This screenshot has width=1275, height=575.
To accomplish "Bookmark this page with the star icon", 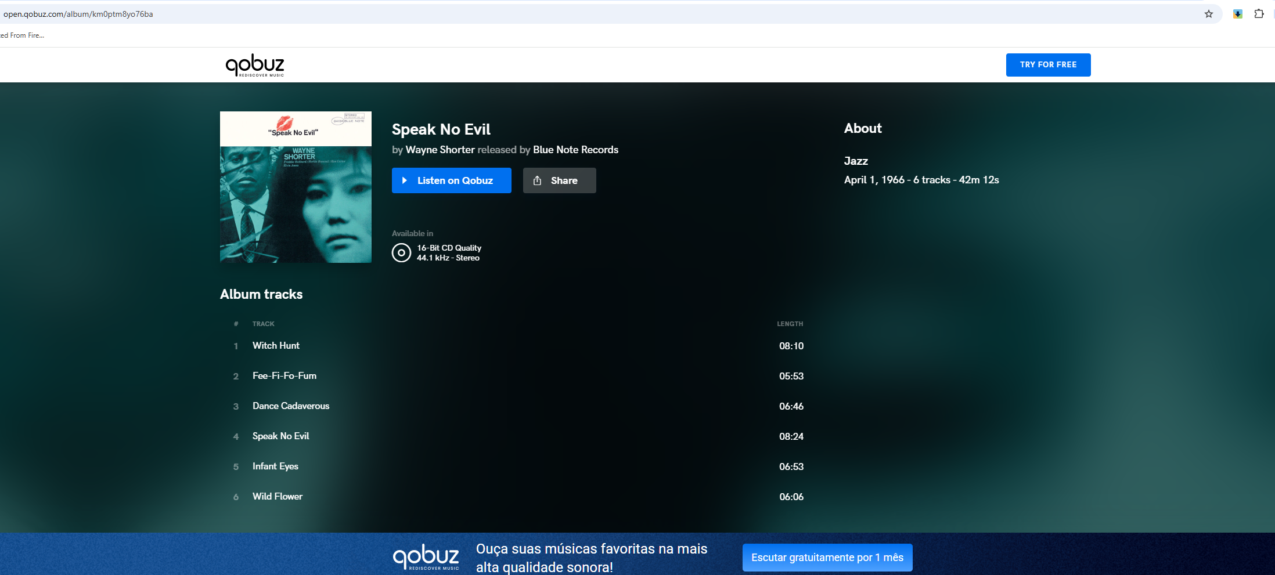I will point(1209,14).
